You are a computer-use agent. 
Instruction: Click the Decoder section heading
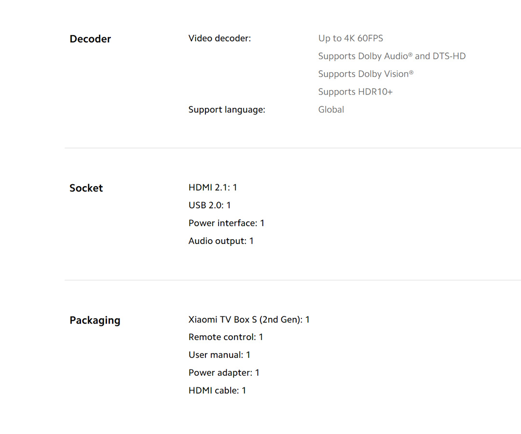pyautogui.click(x=90, y=39)
